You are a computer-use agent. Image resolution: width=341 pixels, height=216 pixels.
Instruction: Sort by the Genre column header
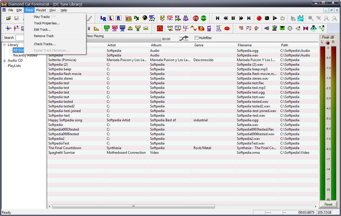[213, 45]
